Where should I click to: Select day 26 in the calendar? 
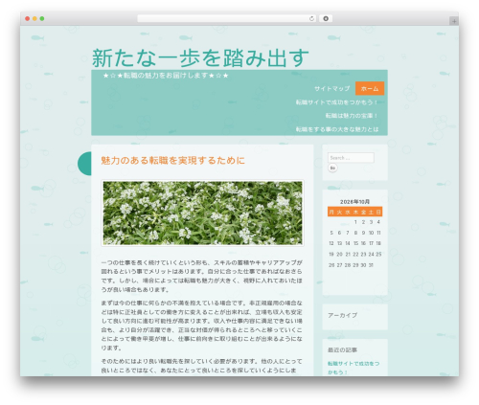pos(331,265)
